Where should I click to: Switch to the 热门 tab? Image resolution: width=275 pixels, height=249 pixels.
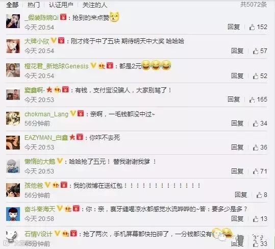(x=34, y=5)
